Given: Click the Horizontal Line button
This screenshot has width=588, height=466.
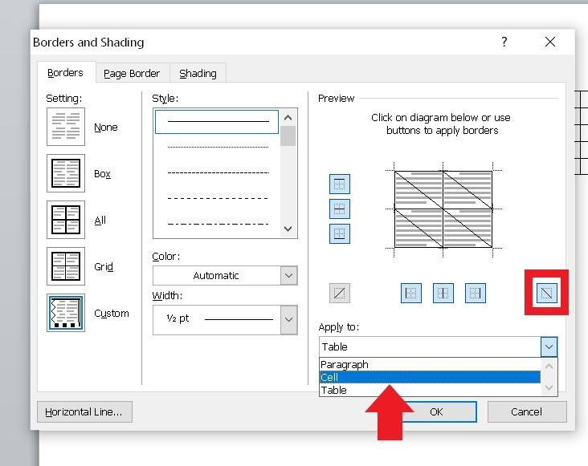Looking at the screenshot, I should coord(84,411).
